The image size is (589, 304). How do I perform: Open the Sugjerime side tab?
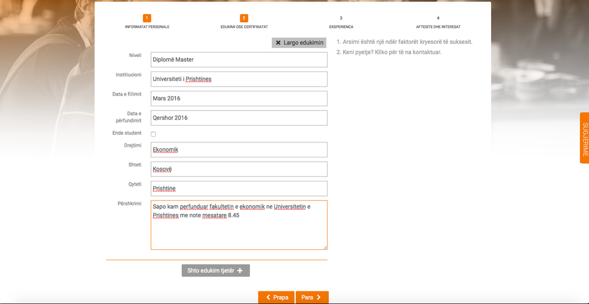coord(584,138)
